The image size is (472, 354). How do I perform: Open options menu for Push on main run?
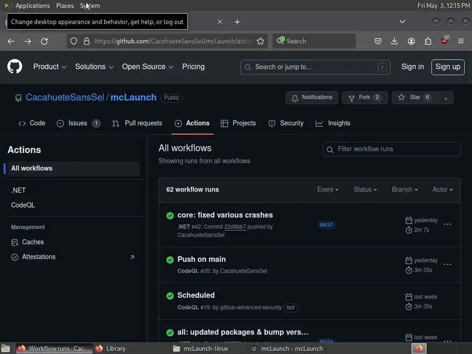(448, 265)
